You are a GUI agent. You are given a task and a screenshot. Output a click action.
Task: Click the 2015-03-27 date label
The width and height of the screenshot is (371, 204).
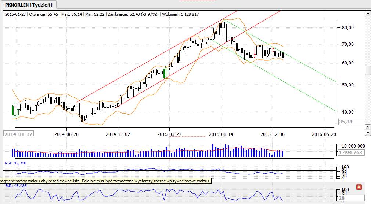[x=169, y=134]
